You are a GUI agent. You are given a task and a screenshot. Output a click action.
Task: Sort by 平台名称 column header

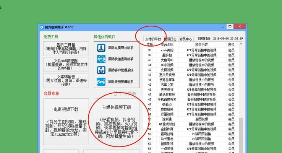click(x=167, y=45)
